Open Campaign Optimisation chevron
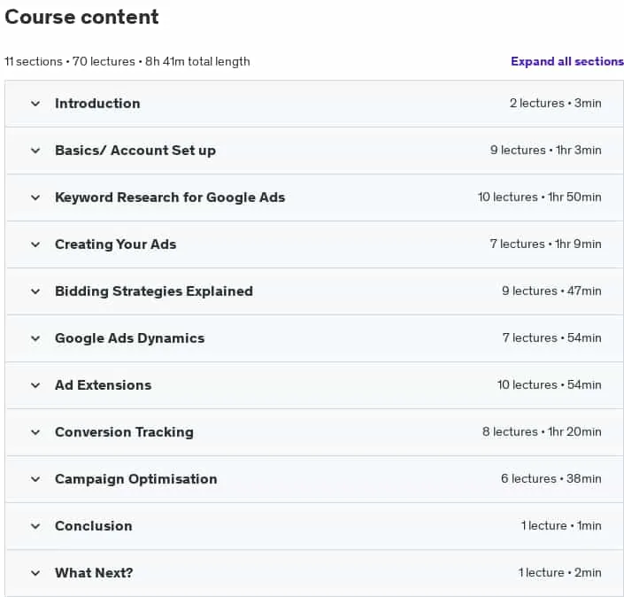 (x=35, y=479)
